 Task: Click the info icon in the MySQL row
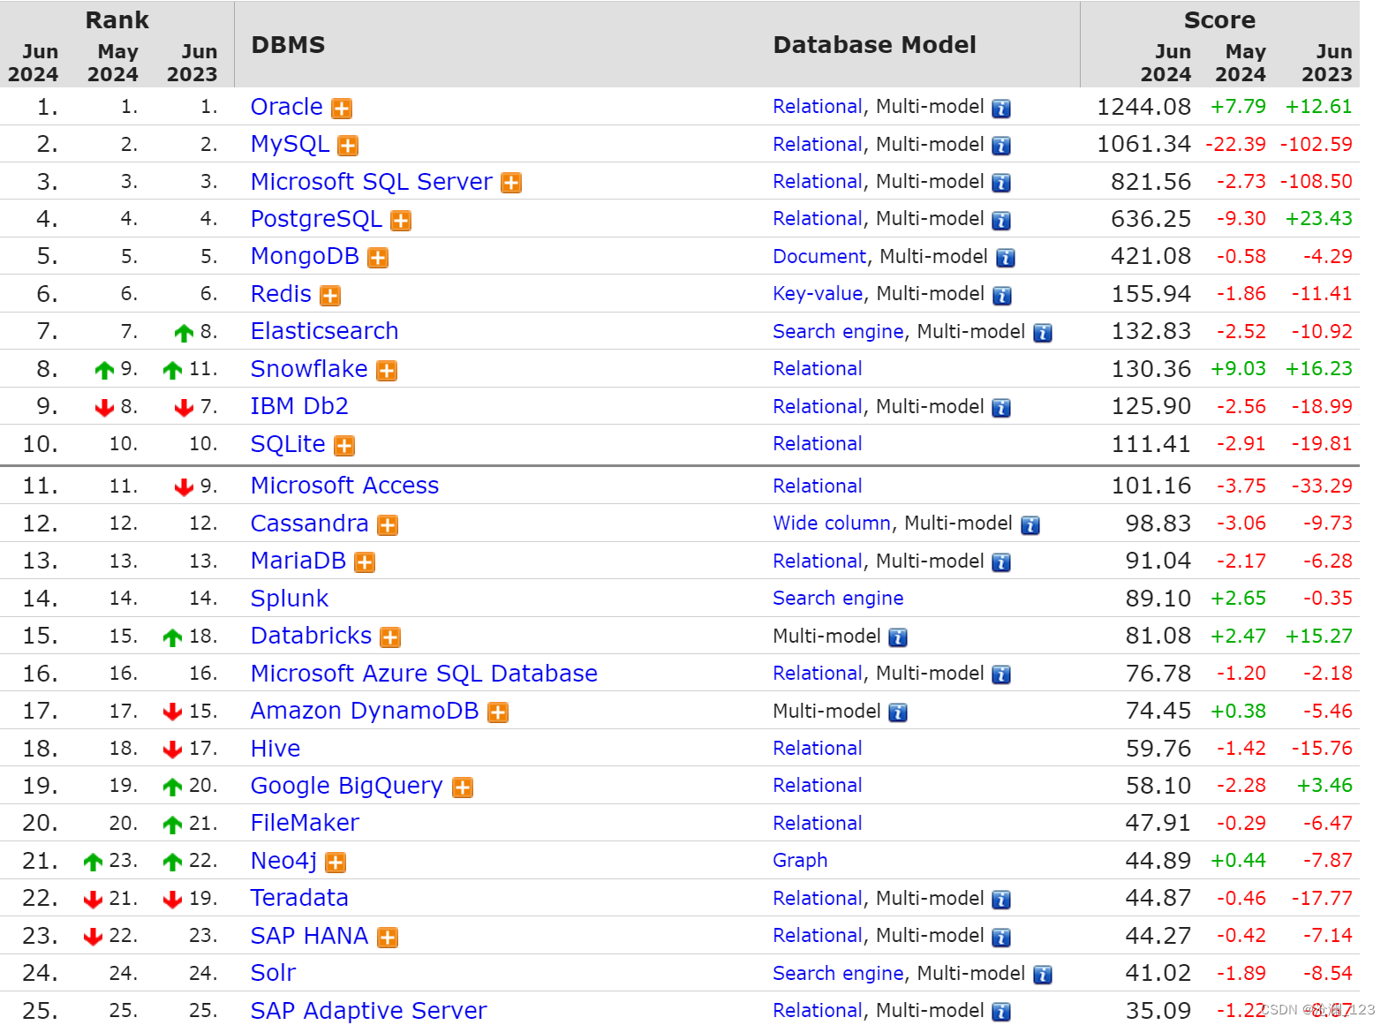coord(1001,146)
